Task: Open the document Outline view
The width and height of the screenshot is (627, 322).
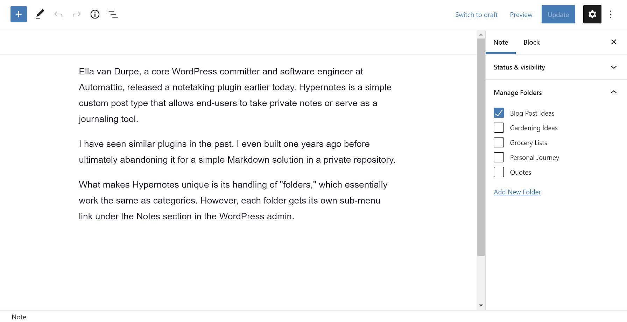Action: tap(113, 14)
